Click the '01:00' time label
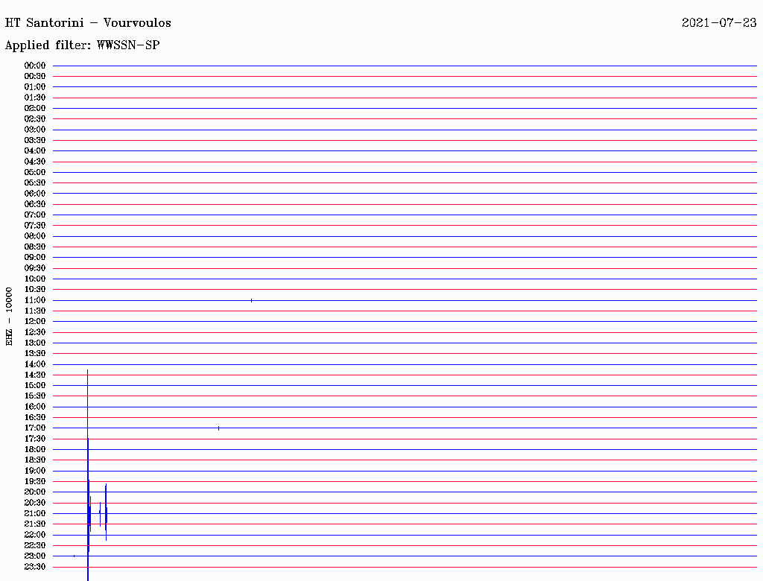This screenshot has width=763, height=581. [35, 87]
